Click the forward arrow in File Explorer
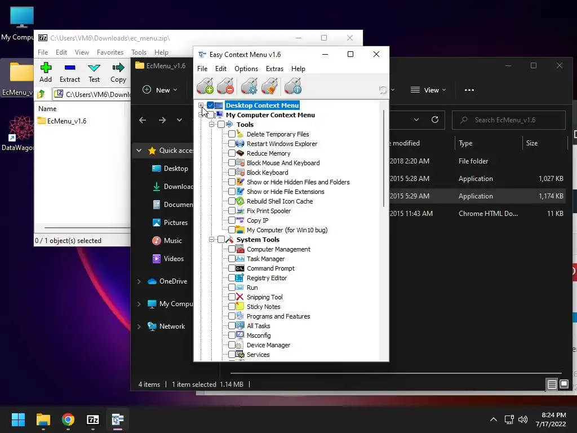Viewport: 577px width, 433px height. 162,120
